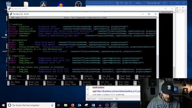Image resolution: width=192 pixels, height=108 pixels.
Task: Click the 'install grafana' text in Word
Action: [98, 87]
